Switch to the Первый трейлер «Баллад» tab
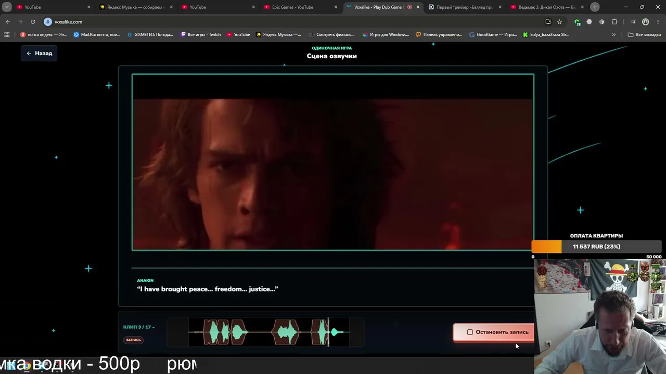The width and height of the screenshot is (666, 374). point(465,7)
